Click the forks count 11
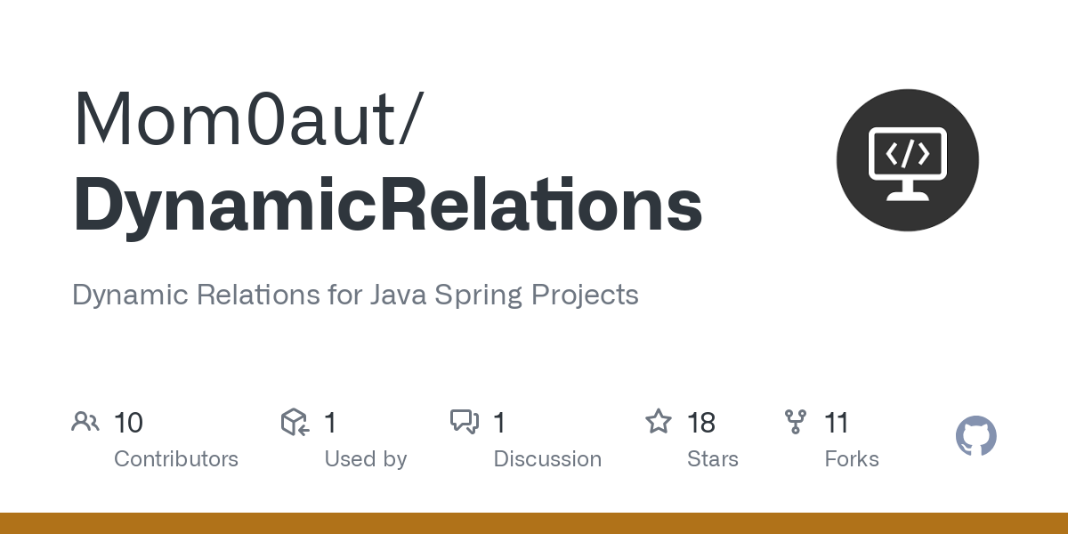Image resolution: width=1068 pixels, height=534 pixels. tap(837, 423)
